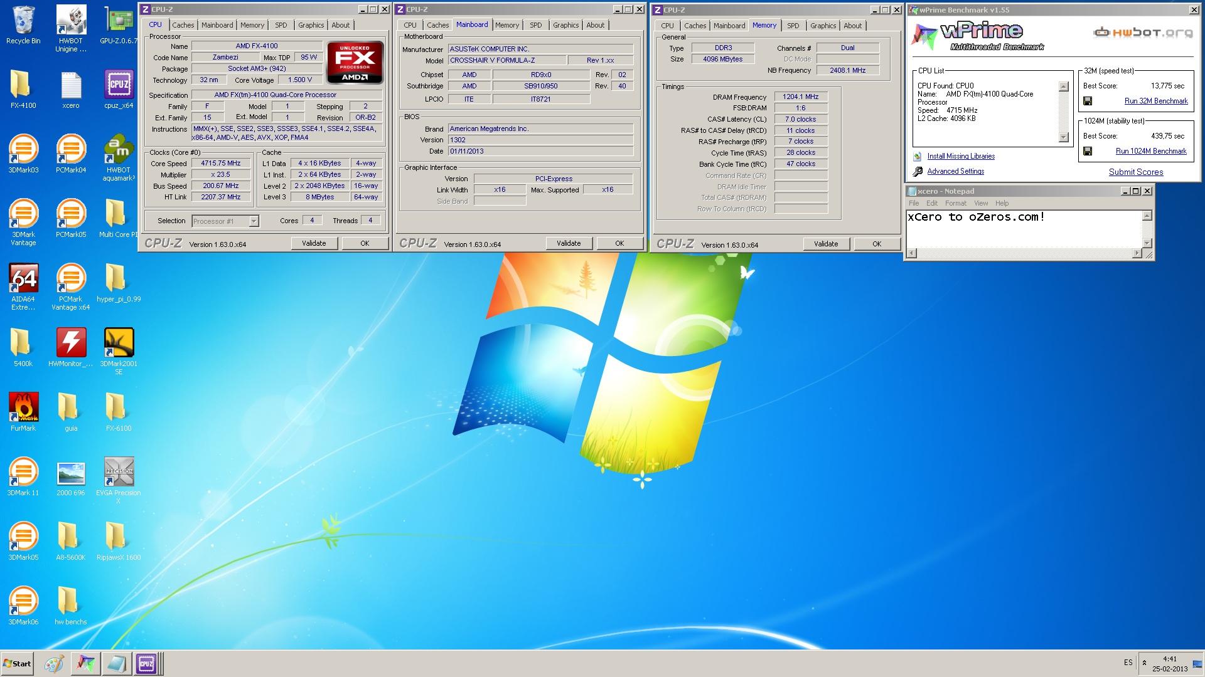Launch the cpuz_x64 desktop icon
Screen dimensions: 1205x677
119,90
